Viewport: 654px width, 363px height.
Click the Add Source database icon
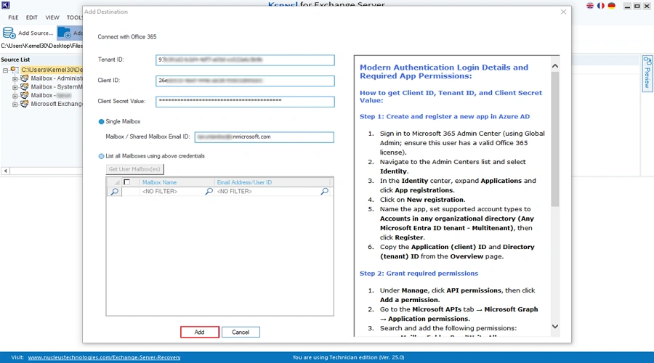(9, 33)
